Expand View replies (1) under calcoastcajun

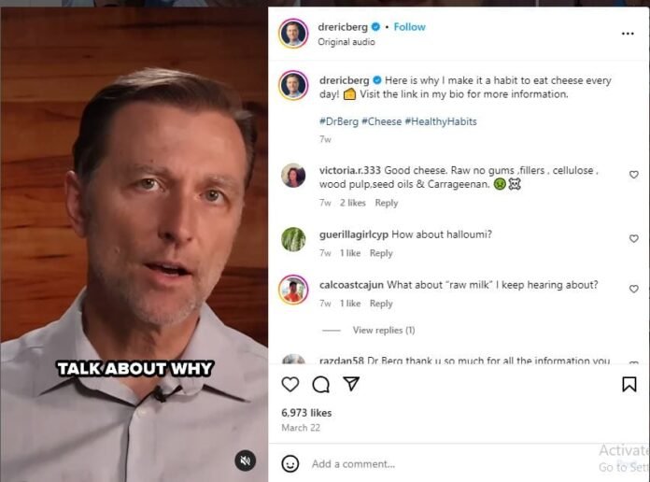click(383, 330)
